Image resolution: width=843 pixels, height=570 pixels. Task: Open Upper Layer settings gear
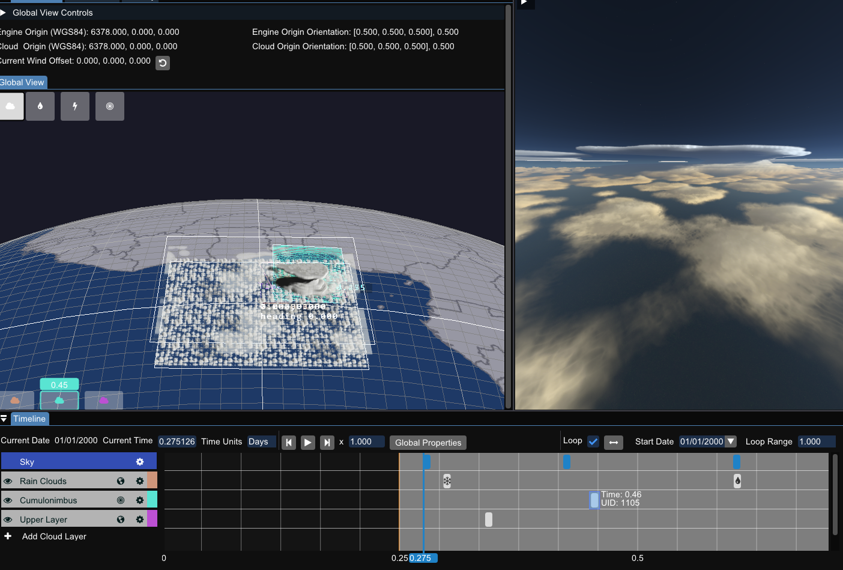tap(140, 520)
